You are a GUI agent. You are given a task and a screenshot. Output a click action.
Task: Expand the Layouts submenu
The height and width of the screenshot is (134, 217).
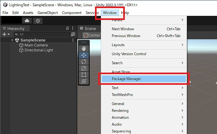click(x=144, y=45)
